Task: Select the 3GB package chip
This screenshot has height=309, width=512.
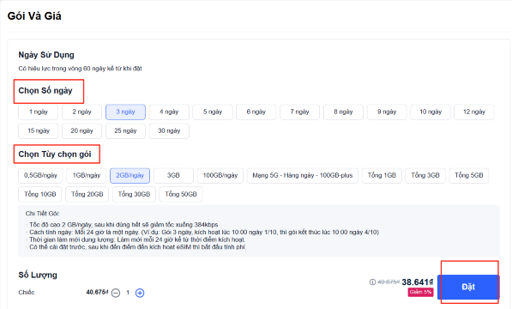Action: coord(173,175)
